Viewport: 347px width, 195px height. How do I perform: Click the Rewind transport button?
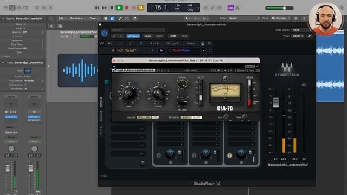pos(97,8)
